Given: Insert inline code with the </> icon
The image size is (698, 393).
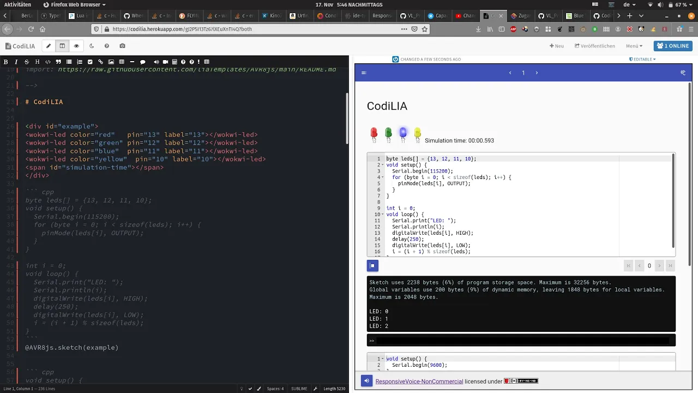Looking at the screenshot, I should tap(48, 62).
